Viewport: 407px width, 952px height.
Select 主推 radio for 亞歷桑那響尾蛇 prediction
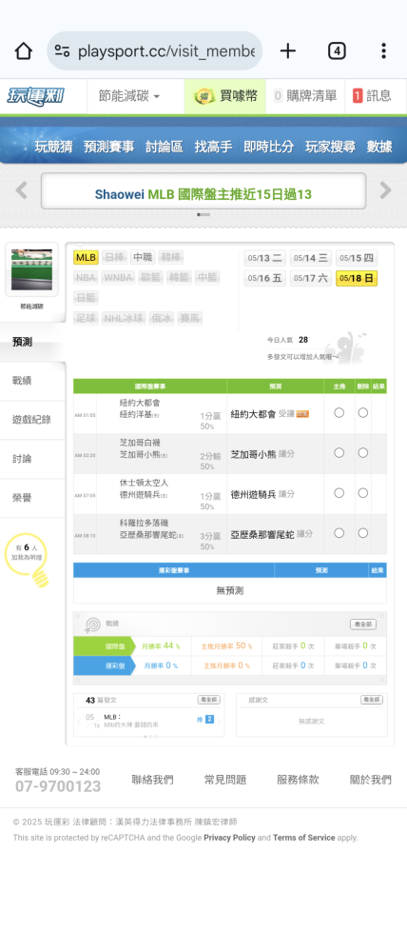pyautogui.click(x=339, y=533)
